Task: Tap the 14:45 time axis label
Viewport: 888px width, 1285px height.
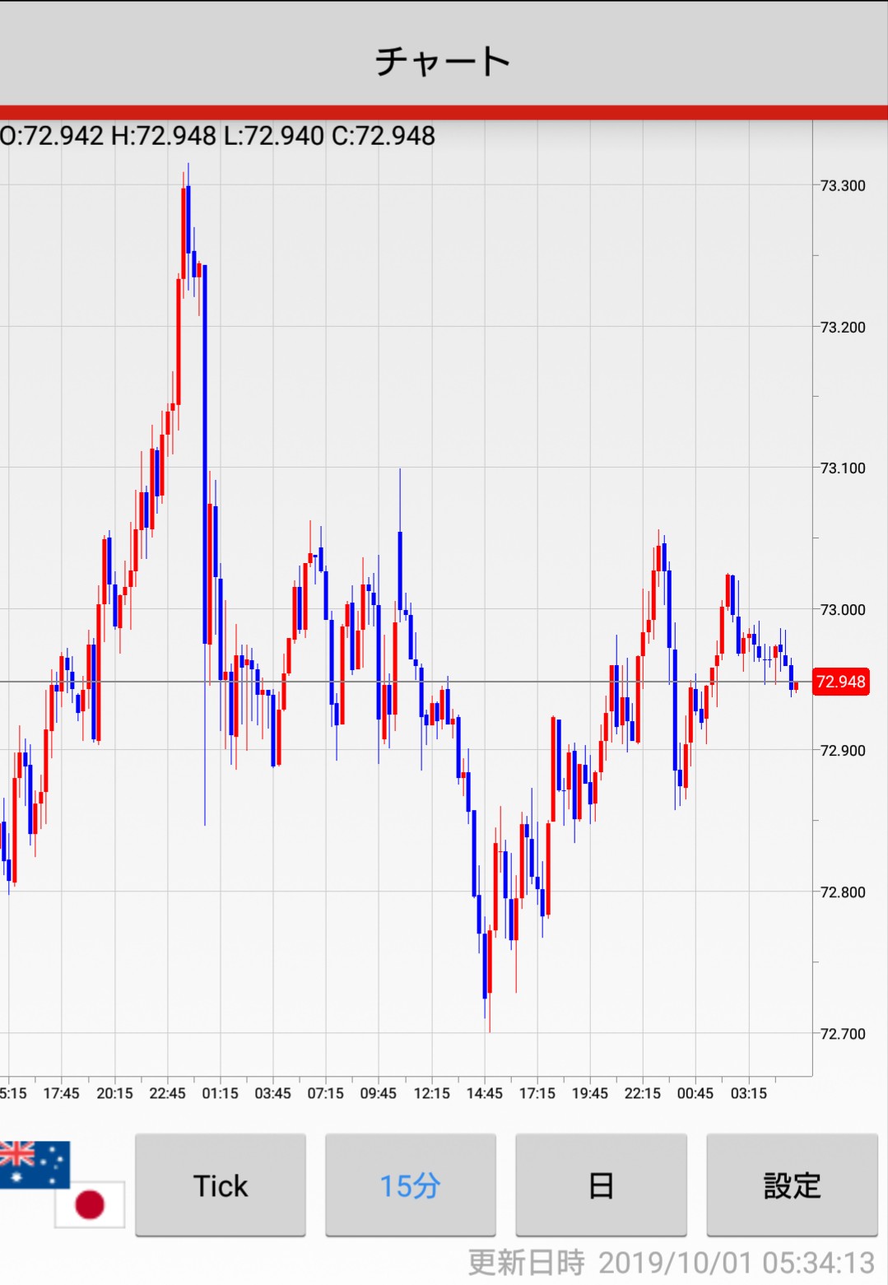Action: tap(484, 1093)
